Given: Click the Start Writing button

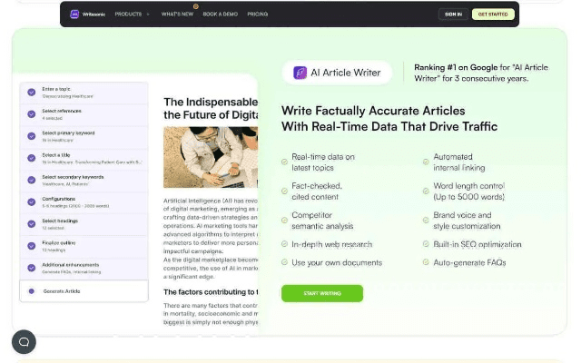Looking at the screenshot, I should 321,293.
